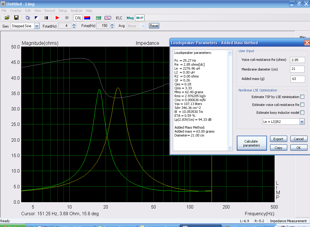Click the Cancel button
The width and height of the screenshot is (310, 227).
298,139
